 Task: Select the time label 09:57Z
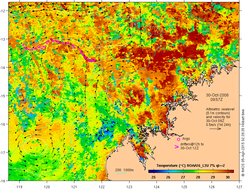click(216, 99)
